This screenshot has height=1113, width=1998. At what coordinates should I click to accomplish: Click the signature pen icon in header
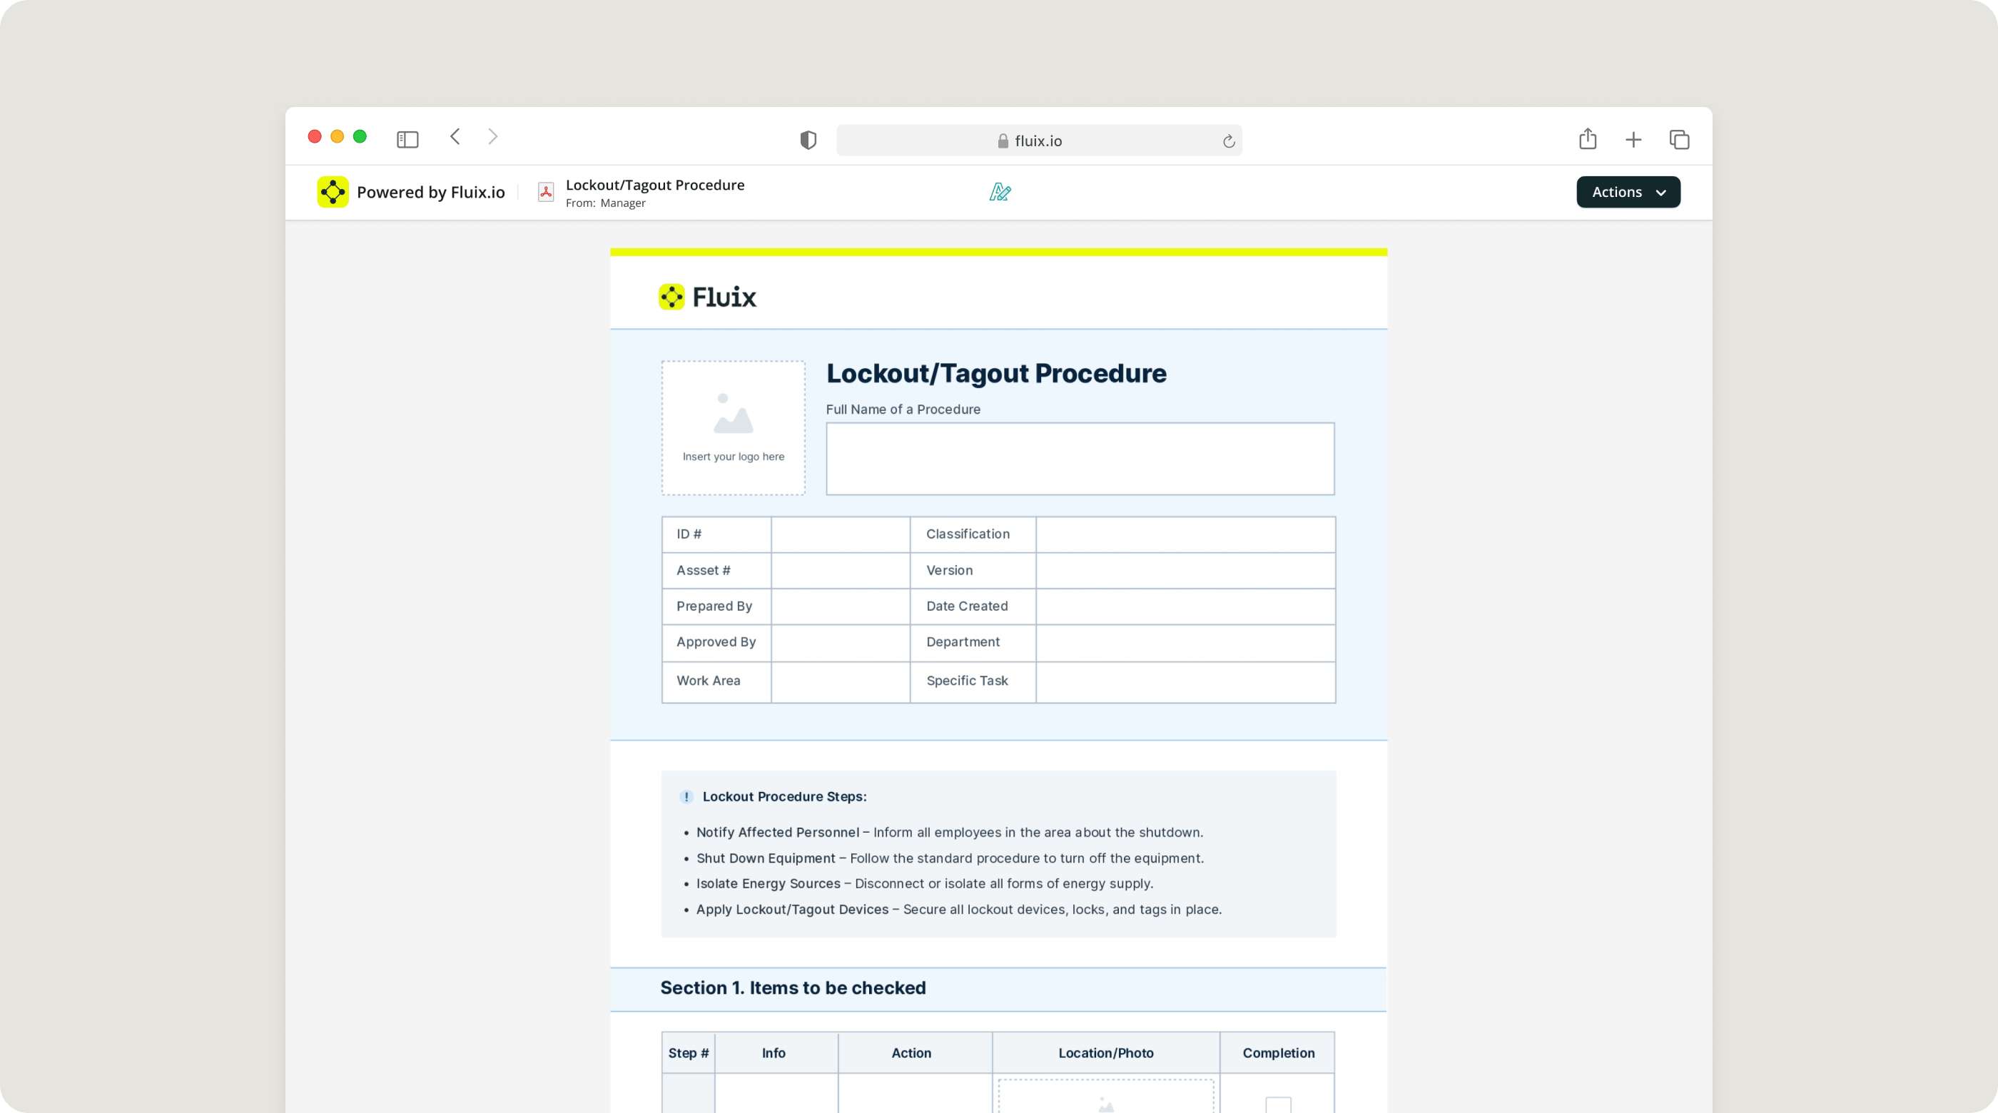click(1000, 192)
